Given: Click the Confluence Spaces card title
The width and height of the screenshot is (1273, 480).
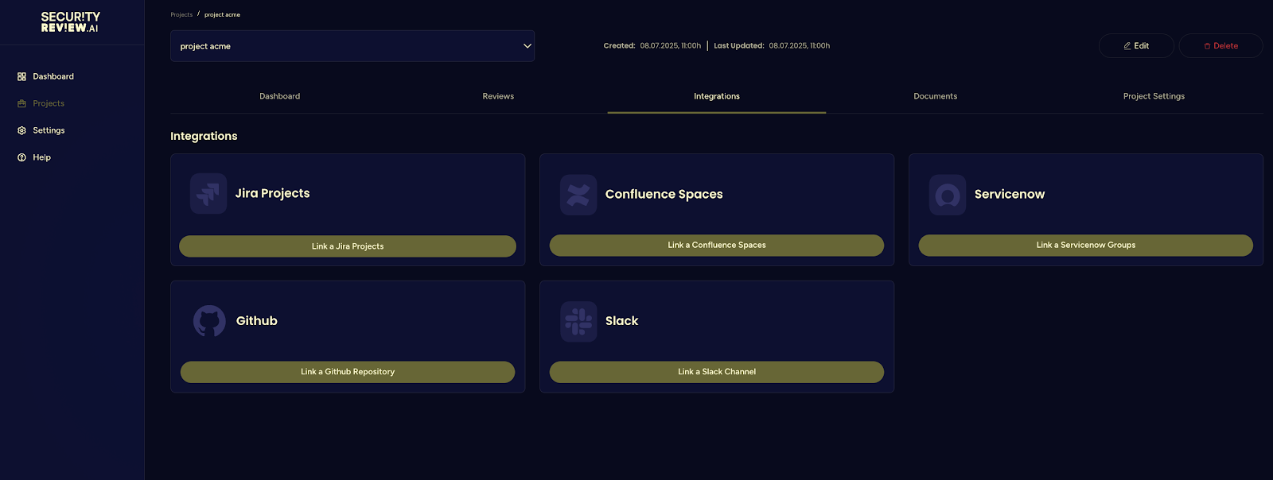Looking at the screenshot, I should coord(664,195).
